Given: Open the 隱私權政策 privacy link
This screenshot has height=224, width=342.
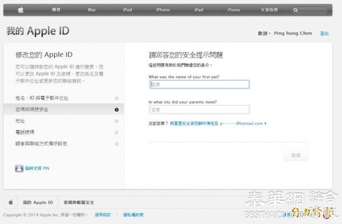Looking at the screenshot, I should [x=133, y=215].
